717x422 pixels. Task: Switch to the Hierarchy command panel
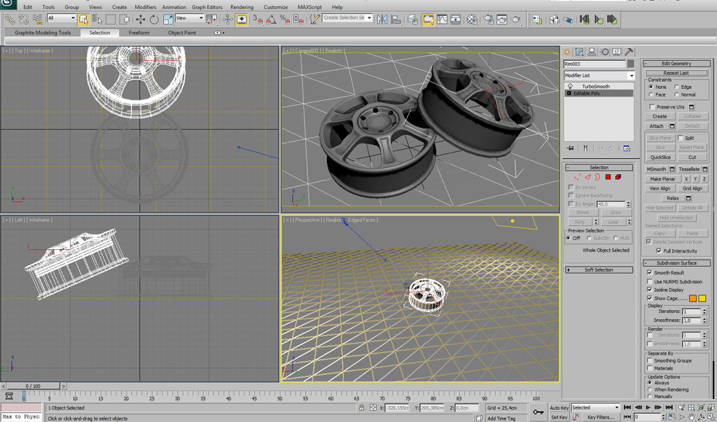(x=592, y=52)
